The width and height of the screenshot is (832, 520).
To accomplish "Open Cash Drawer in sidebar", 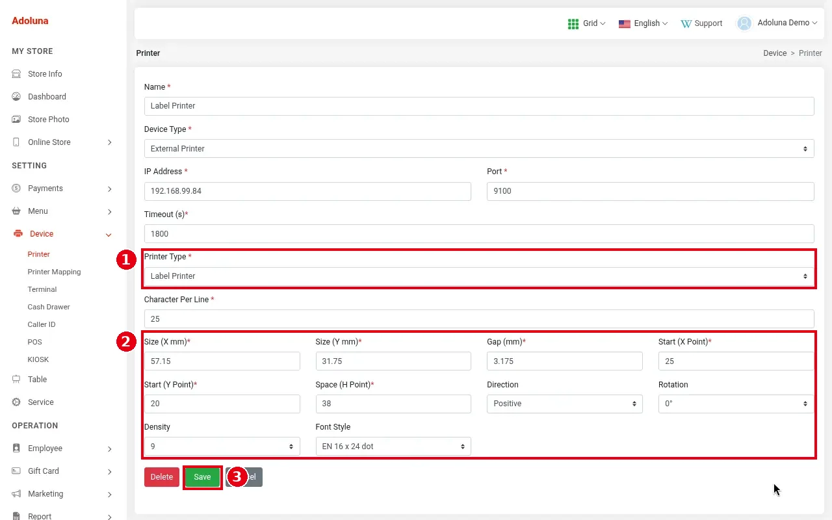I will coord(49,307).
